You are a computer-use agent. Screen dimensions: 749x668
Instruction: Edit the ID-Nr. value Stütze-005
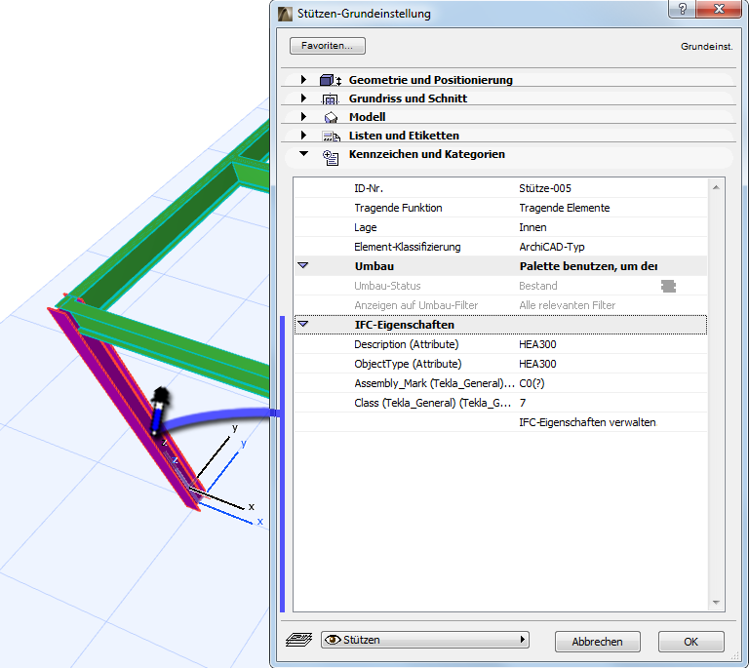click(x=545, y=188)
